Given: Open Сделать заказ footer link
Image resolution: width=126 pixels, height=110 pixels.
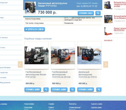Looking at the screenshot, I should tap(96, 108).
